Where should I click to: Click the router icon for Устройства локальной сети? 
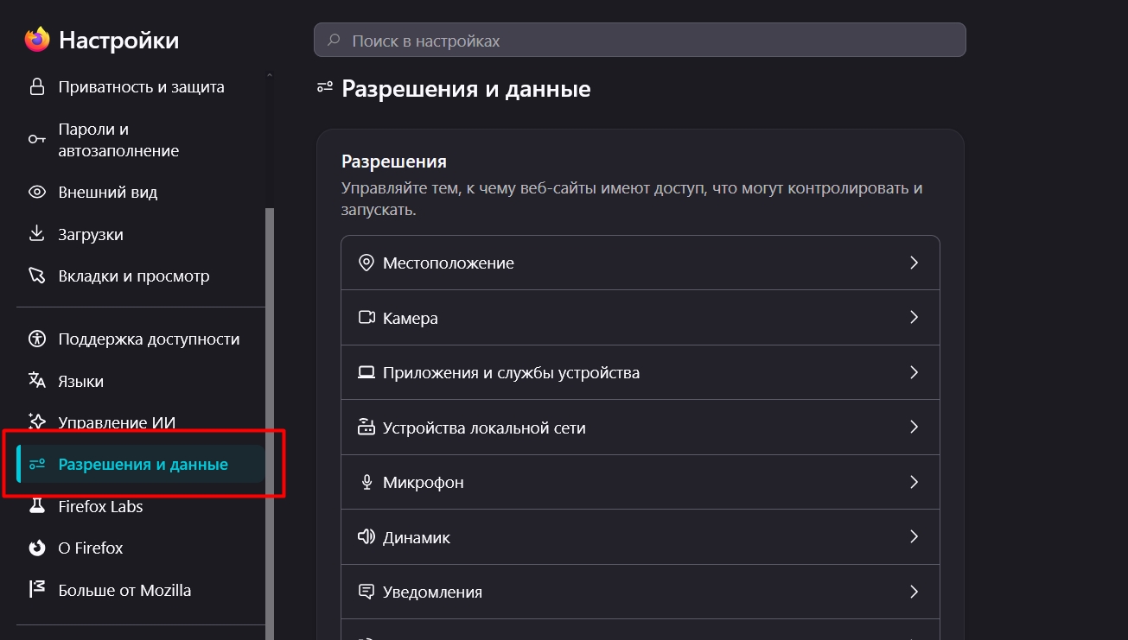[366, 428]
